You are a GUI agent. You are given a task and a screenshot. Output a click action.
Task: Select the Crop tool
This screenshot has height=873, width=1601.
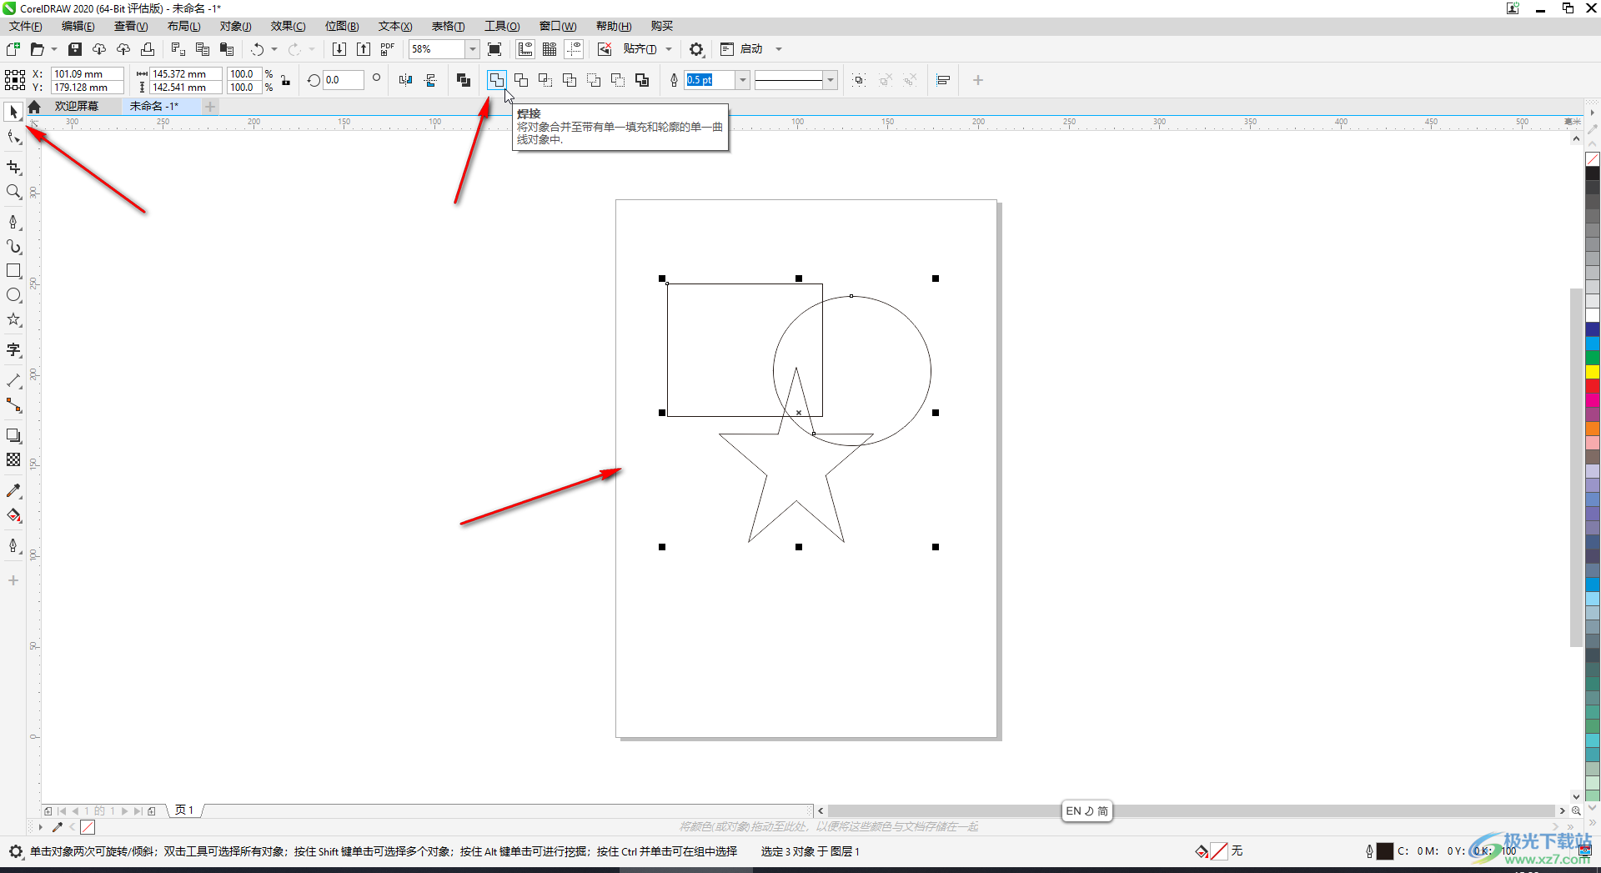pyautogui.click(x=13, y=168)
